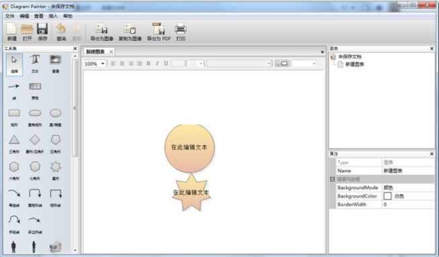Collapse the properties category expander
The image size is (439, 257).
pyautogui.click(x=332, y=179)
